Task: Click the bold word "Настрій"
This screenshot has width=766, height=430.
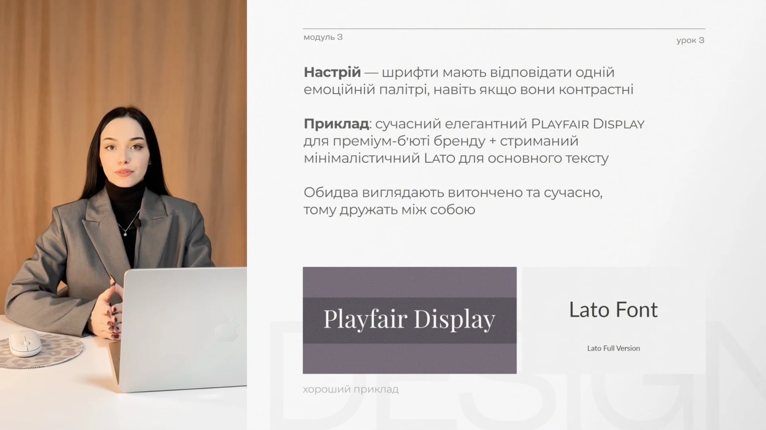Action: coord(332,72)
